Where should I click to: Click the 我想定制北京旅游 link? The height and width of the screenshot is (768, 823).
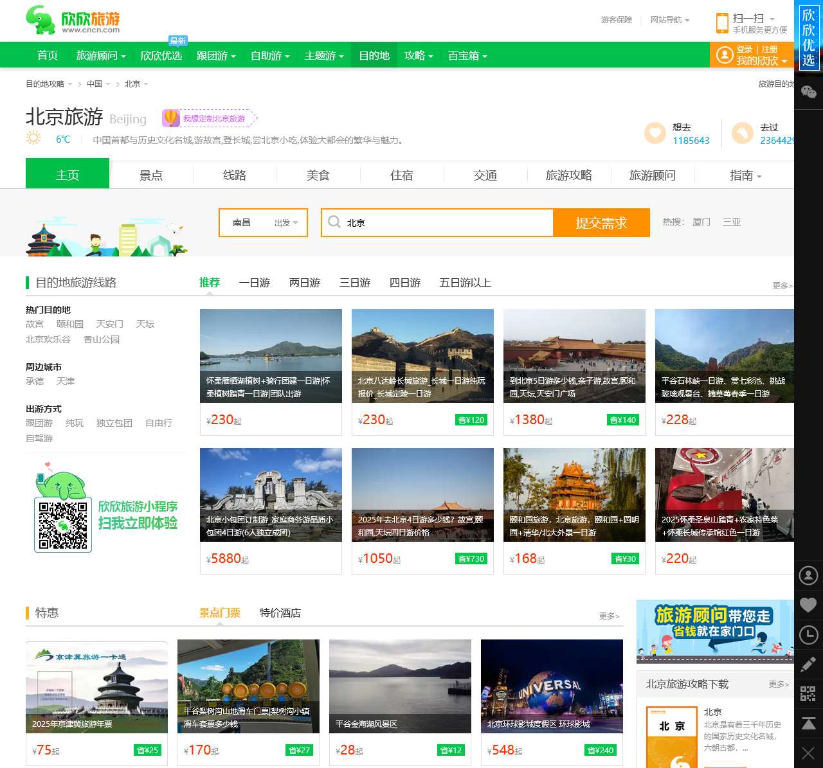[213, 118]
